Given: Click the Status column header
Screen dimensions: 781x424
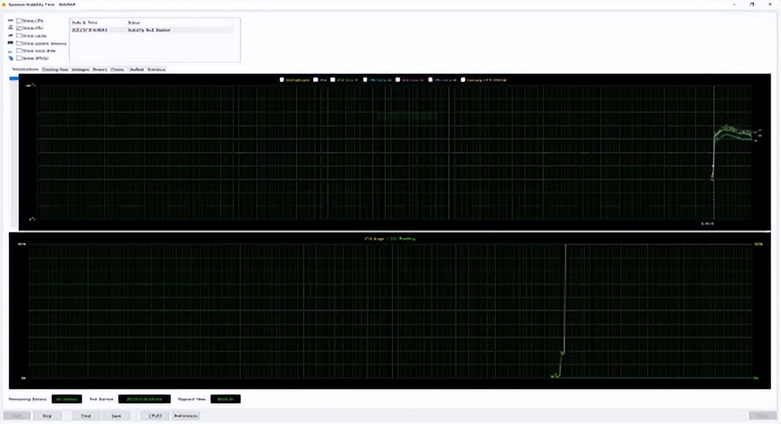Looking at the screenshot, I should coord(134,23).
